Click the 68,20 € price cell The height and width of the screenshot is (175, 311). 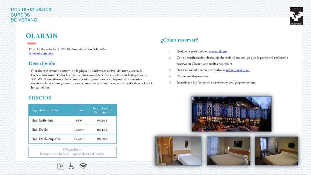[102, 121]
